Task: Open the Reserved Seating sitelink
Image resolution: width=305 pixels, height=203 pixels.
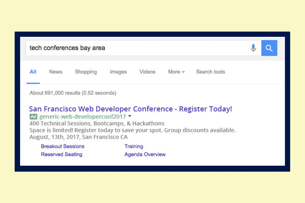Action: (62, 154)
